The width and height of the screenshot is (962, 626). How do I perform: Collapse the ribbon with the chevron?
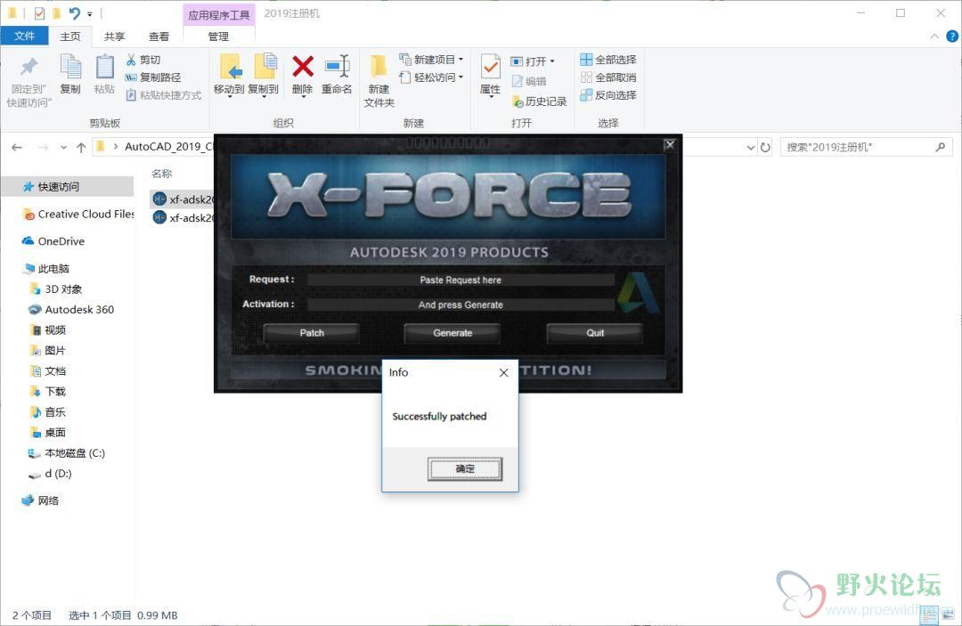tap(934, 37)
